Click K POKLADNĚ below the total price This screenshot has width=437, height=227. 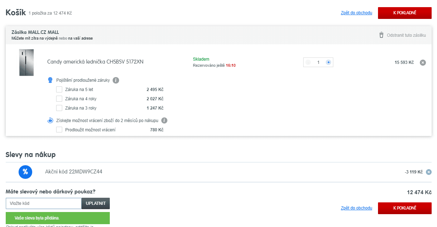click(x=404, y=208)
